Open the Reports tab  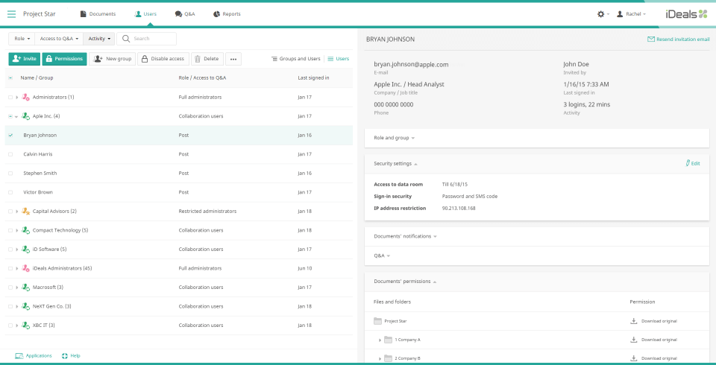pos(227,13)
